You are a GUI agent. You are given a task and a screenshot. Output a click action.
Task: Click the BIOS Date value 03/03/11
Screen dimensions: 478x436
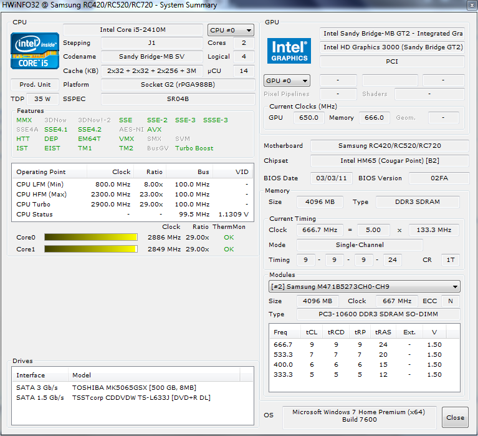332,178
